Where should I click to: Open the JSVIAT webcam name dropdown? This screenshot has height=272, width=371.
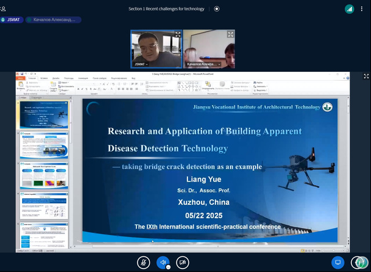(141, 64)
